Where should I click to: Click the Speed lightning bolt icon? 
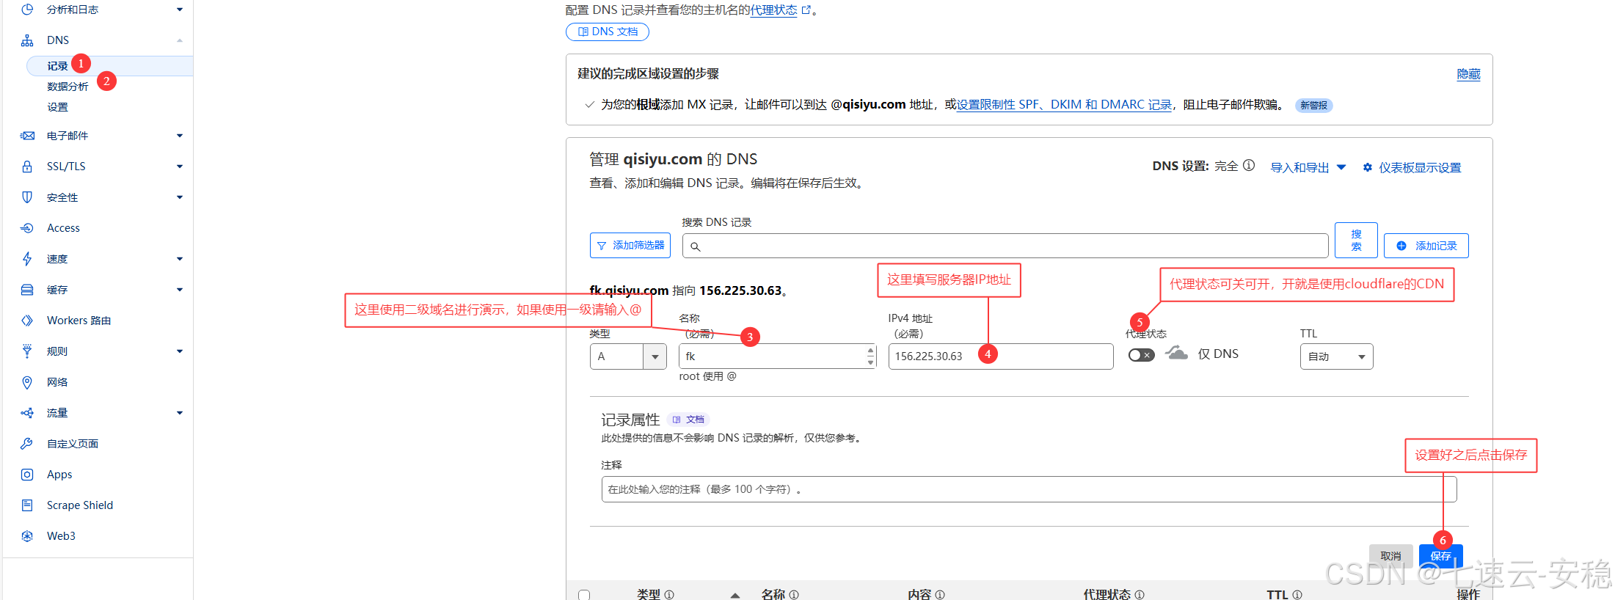pyautogui.click(x=27, y=259)
